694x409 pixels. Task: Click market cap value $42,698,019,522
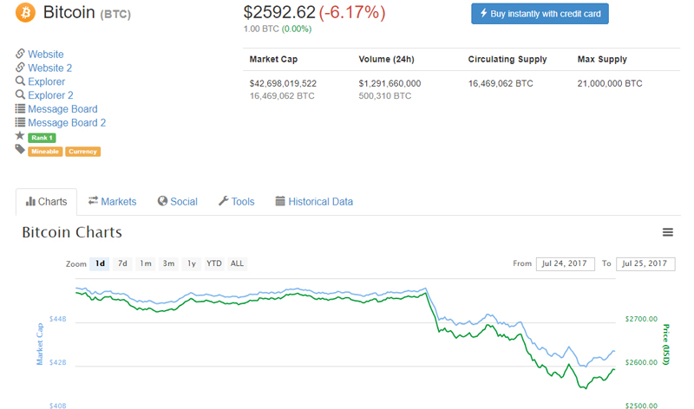[x=283, y=83]
